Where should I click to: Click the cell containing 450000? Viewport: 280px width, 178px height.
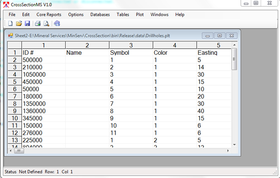pyautogui.click(x=44, y=82)
